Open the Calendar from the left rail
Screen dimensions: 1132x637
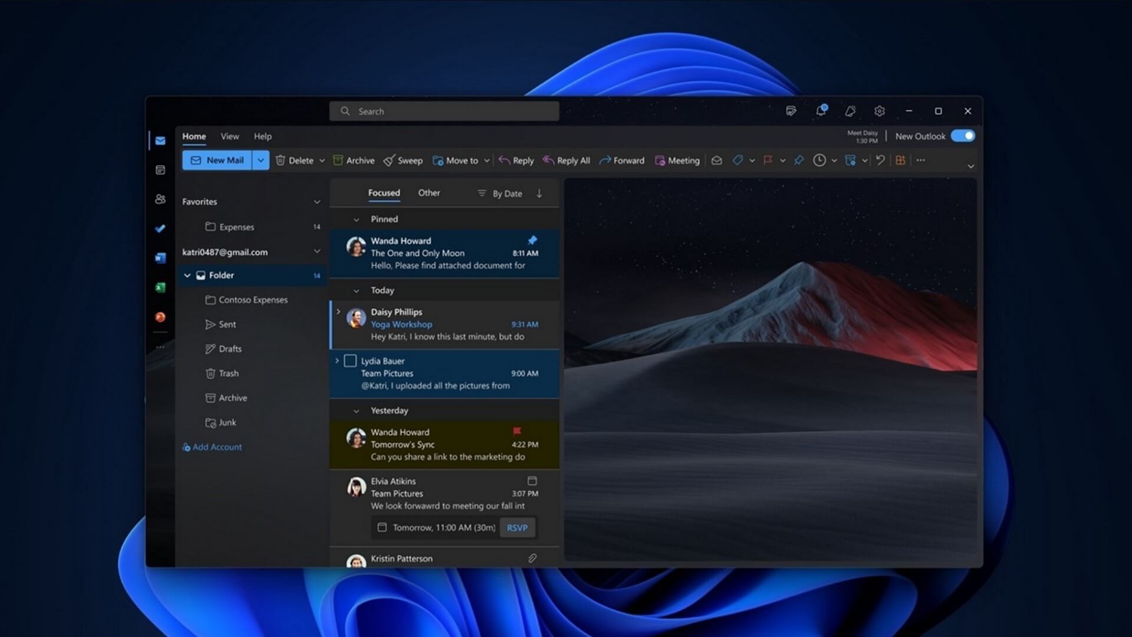click(x=160, y=170)
